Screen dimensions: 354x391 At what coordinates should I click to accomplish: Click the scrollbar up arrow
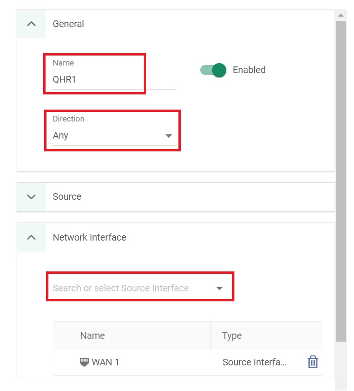pos(340,15)
